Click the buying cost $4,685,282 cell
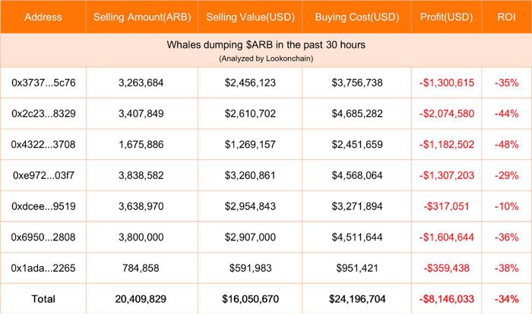Image resolution: width=532 pixels, height=314 pixels. (x=357, y=114)
